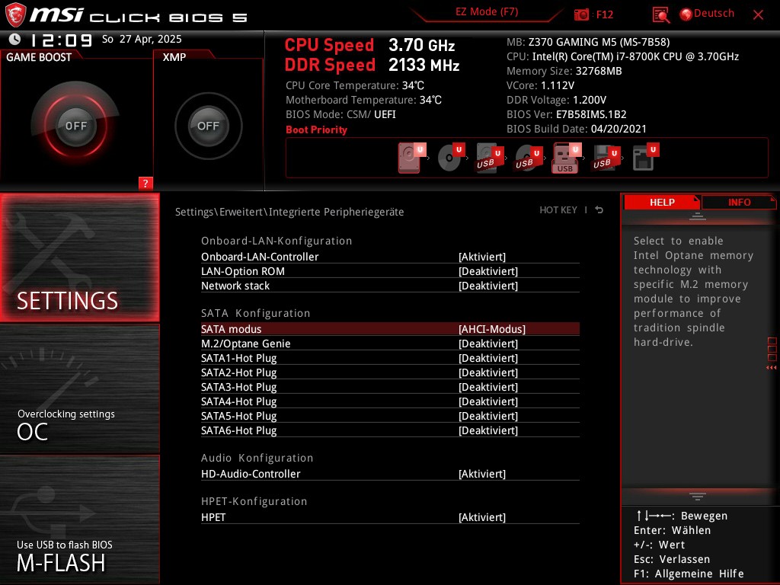Select the HELP tab
Viewport: 780px width, 585px height.
(662, 202)
